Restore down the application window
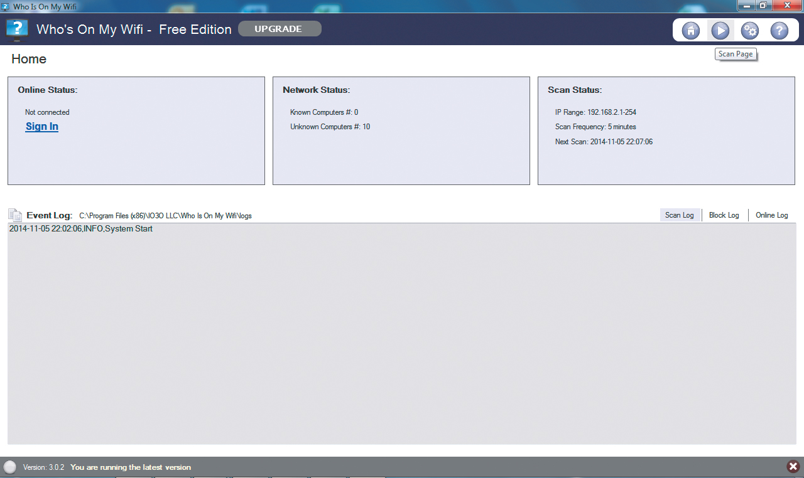This screenshot has height=478, width=804. click(763, 6)
